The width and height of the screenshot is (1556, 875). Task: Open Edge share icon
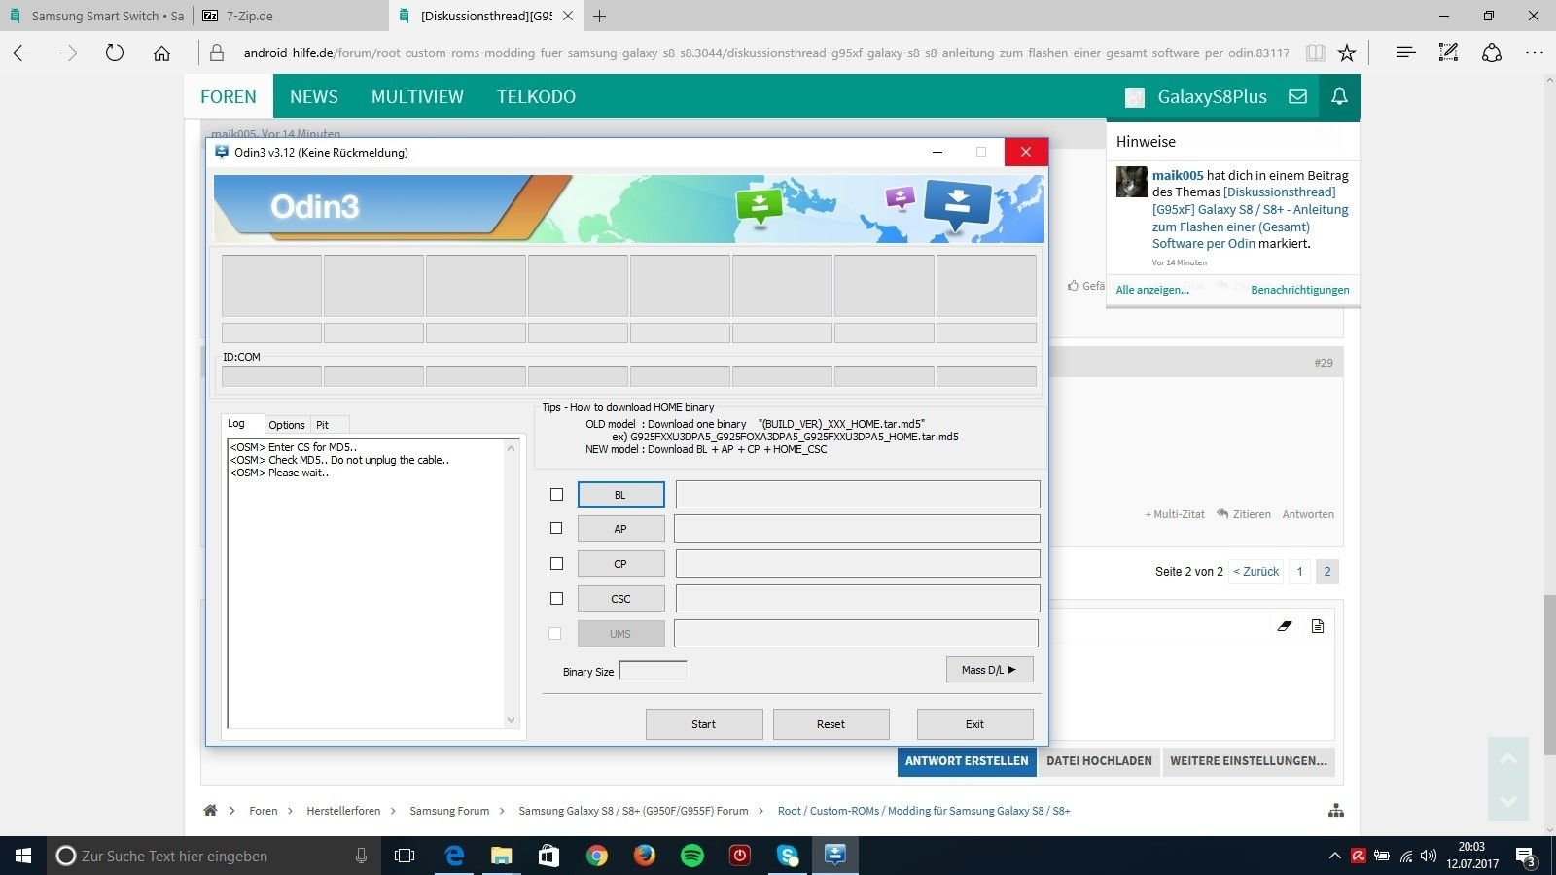pyautogui.click(x=1492, y=52)
